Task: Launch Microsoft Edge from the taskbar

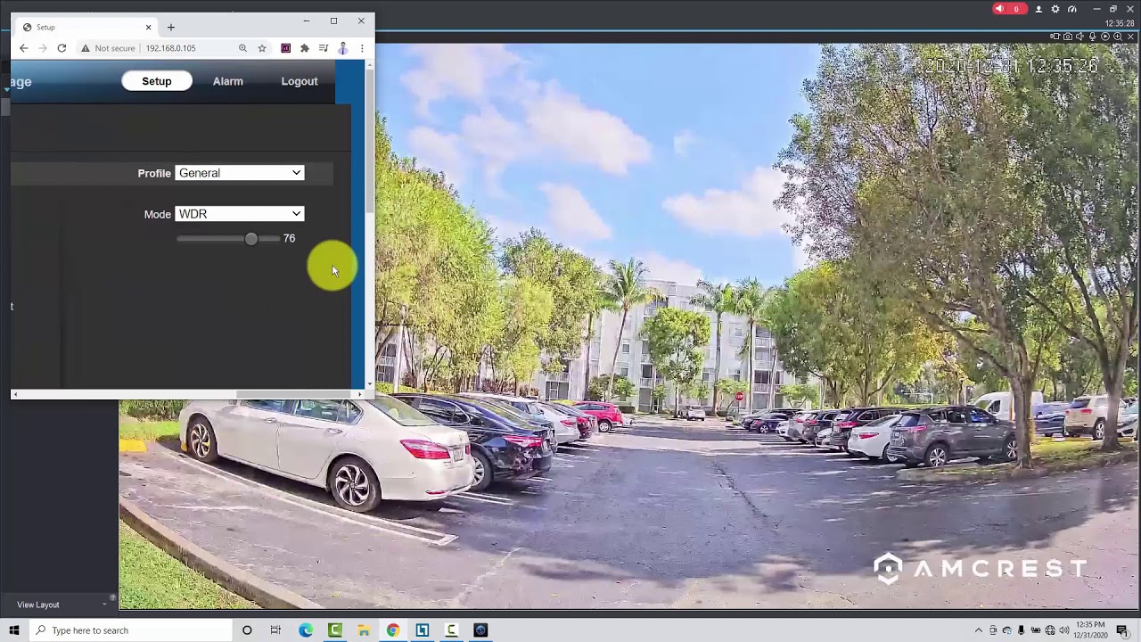Action: [x=306, y=630]
